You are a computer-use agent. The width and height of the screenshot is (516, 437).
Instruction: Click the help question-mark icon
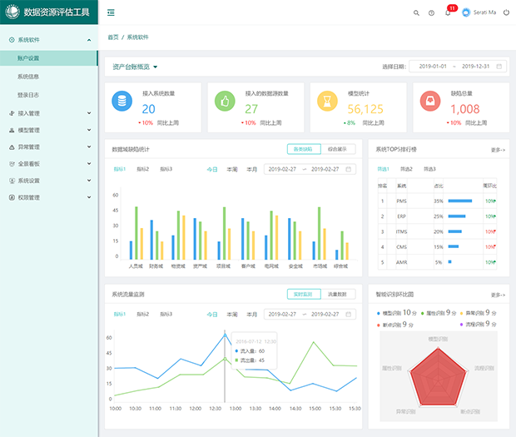click(x=431, y=12)
